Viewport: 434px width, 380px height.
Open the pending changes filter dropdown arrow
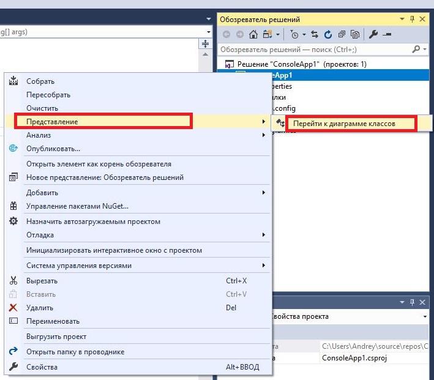coord(304,35)
